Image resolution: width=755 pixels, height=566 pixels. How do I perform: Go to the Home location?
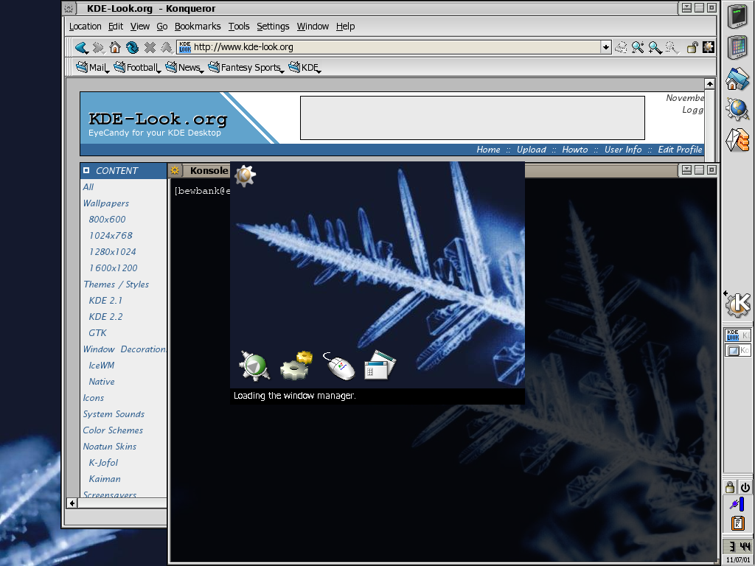[114, 47]
